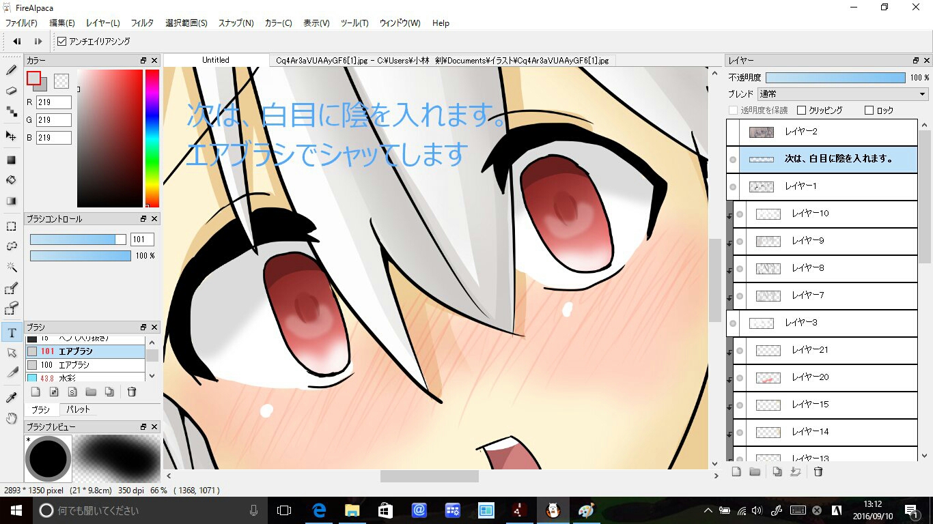Viewport: 933px width, 524px height.
Task: Pick the Eyedropper tool
Action: point(12,397)
